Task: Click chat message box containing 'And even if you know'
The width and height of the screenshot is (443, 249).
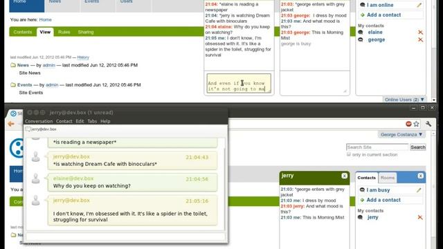Action: tap(239, 83)
